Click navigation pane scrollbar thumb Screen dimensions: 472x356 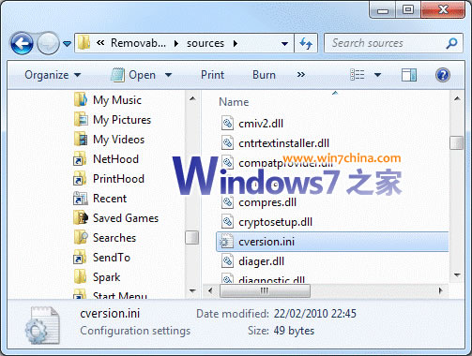click(x=191, y=237)
